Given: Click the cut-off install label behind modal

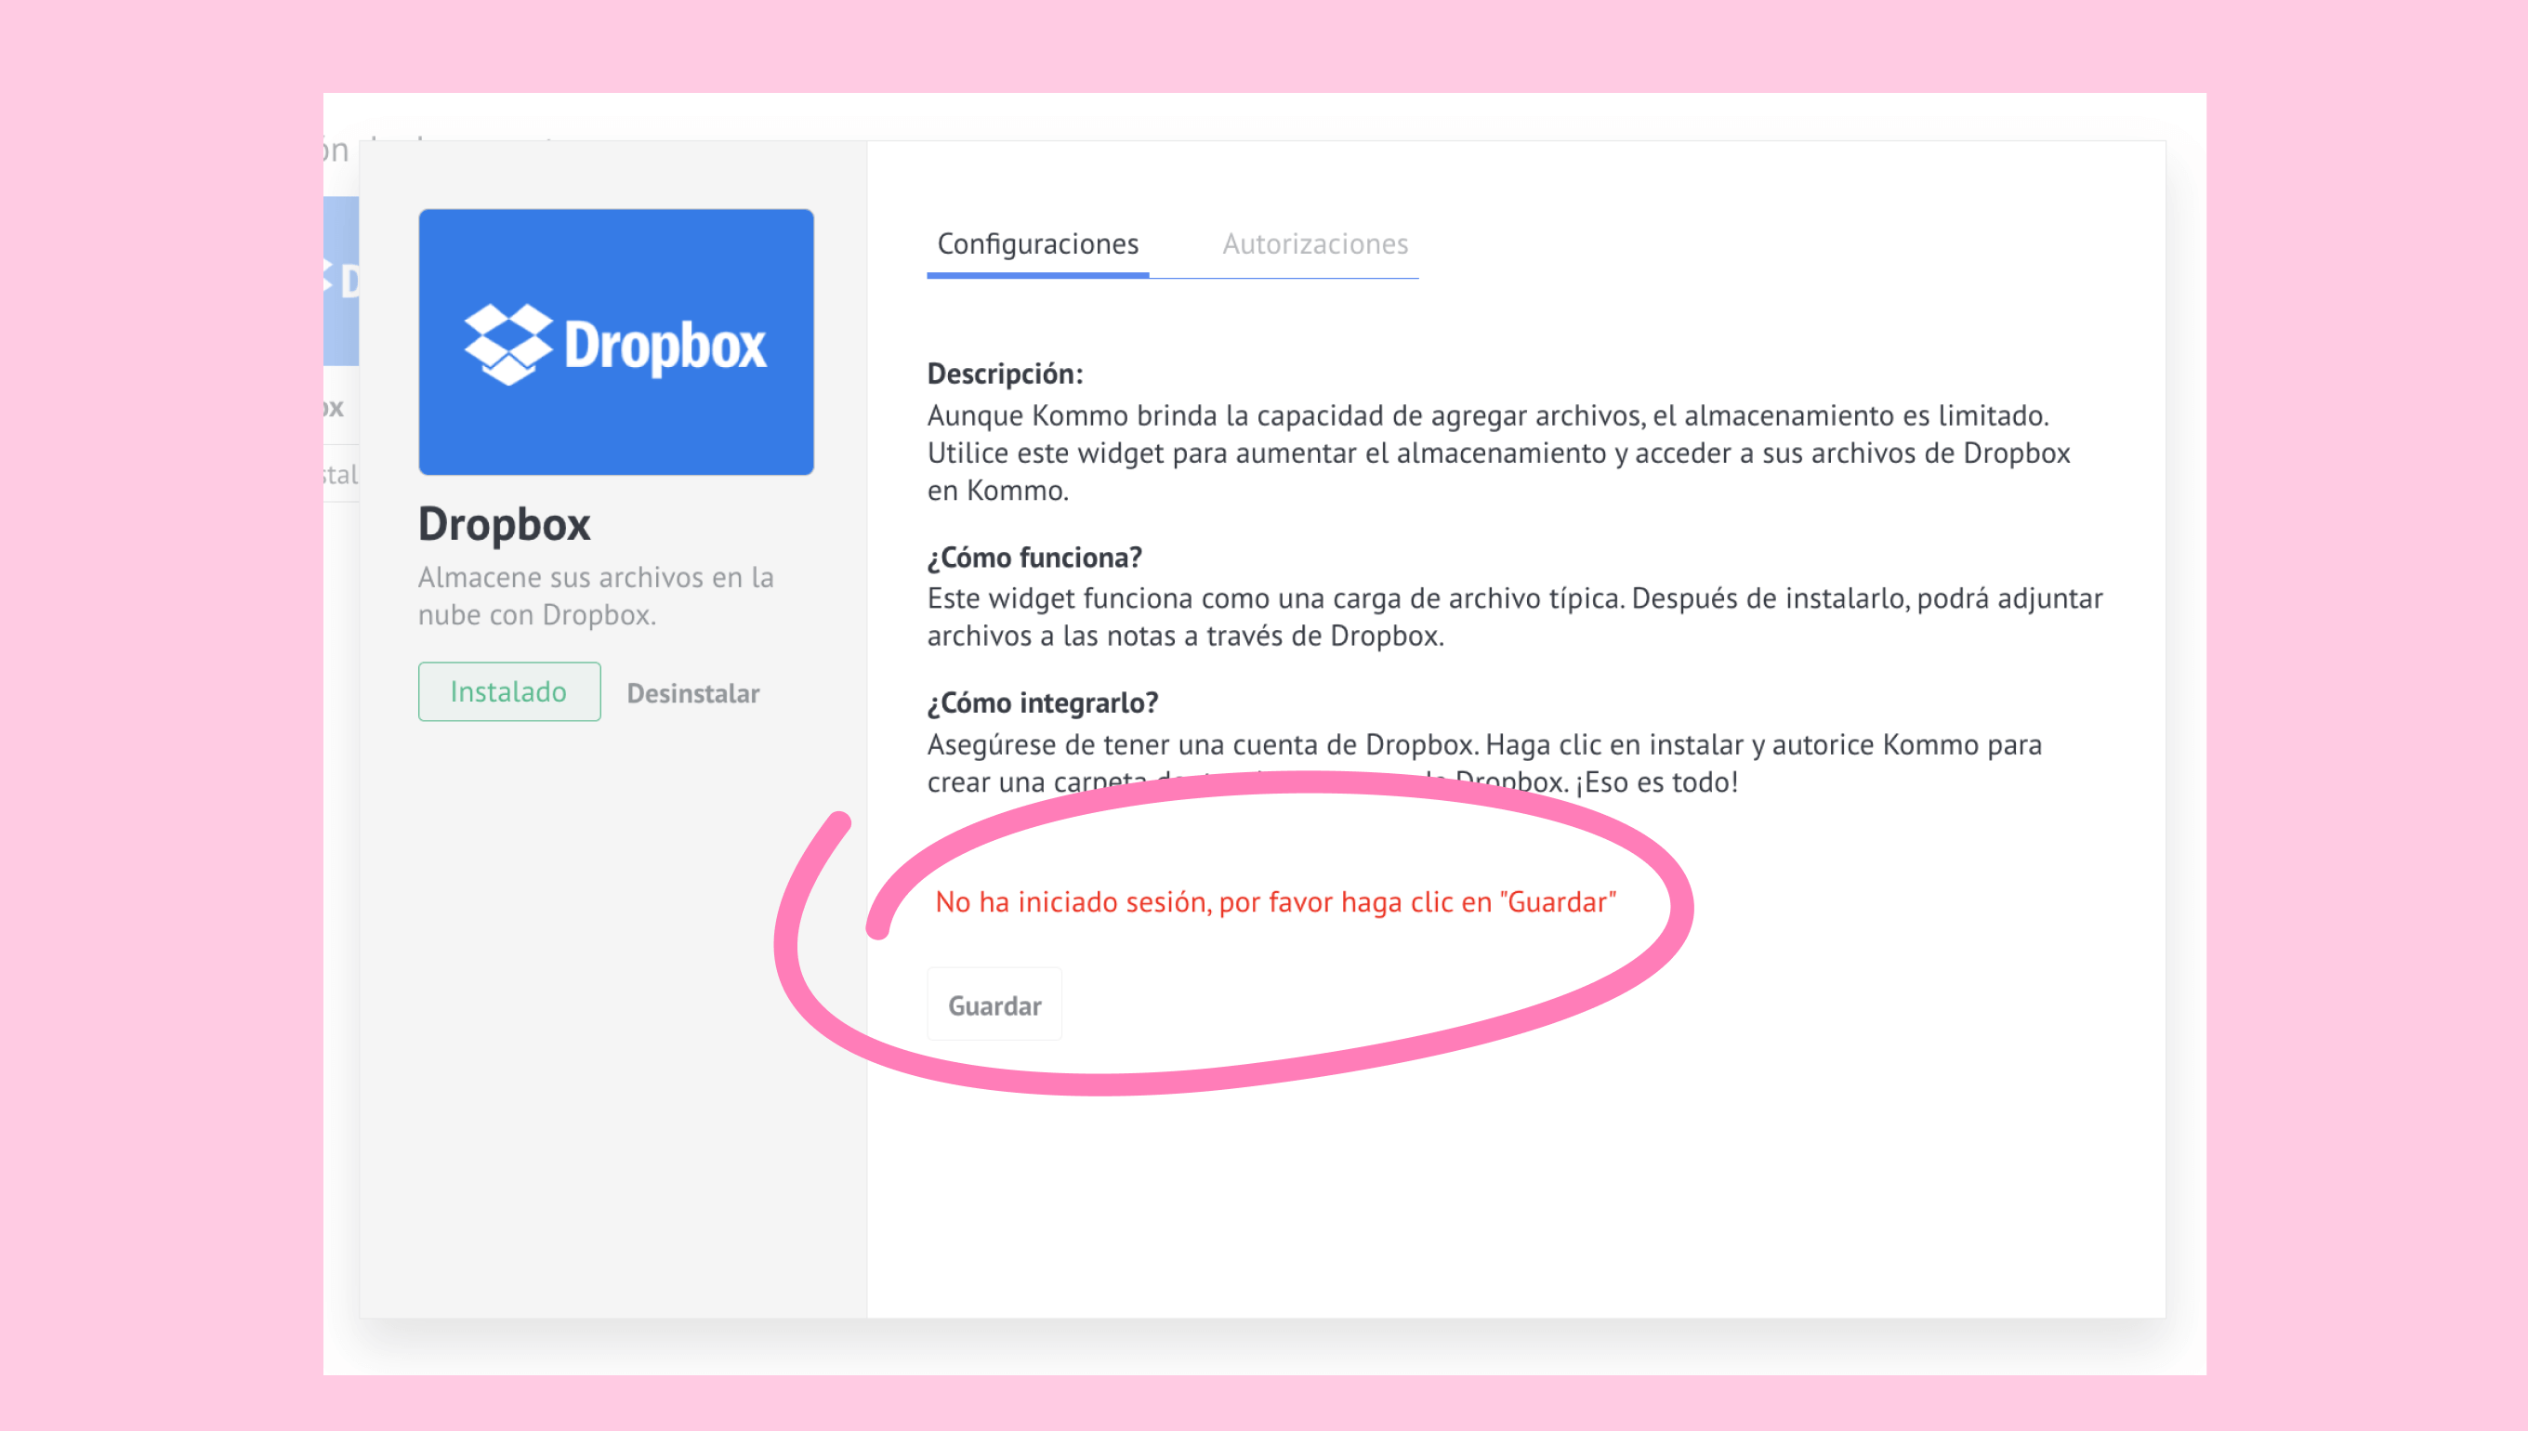Looking at the screenshot, I should 341,475.
